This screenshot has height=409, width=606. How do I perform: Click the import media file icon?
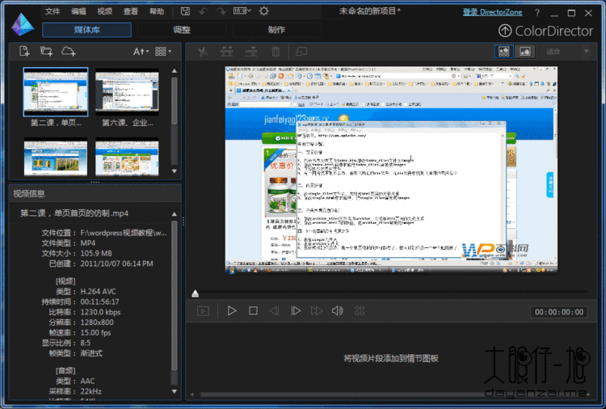tap(24, 51)
